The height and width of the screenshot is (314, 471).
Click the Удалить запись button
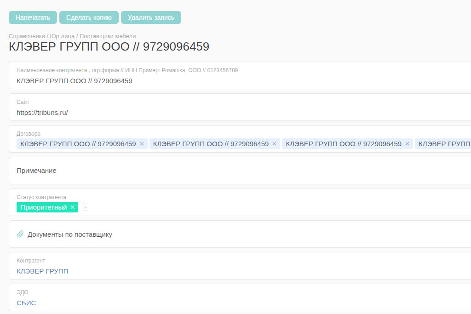(151, 17)
